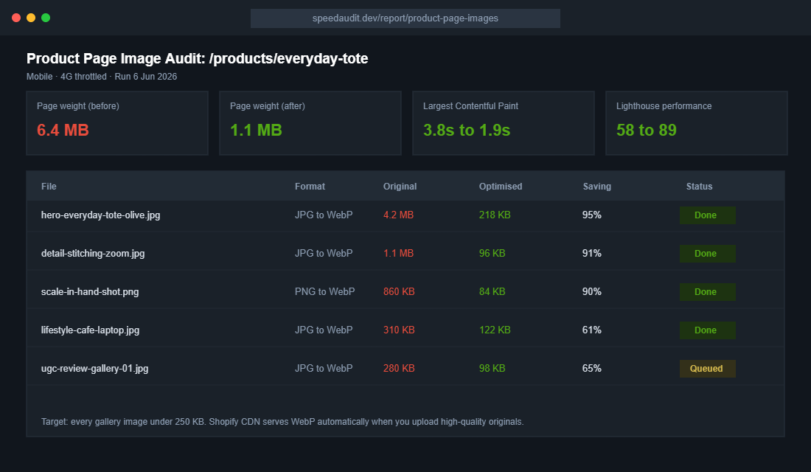Select the 58 to 89 Lighthouse score
The width and height of the screenshot is (811, 472).
(x=646, y=130)
